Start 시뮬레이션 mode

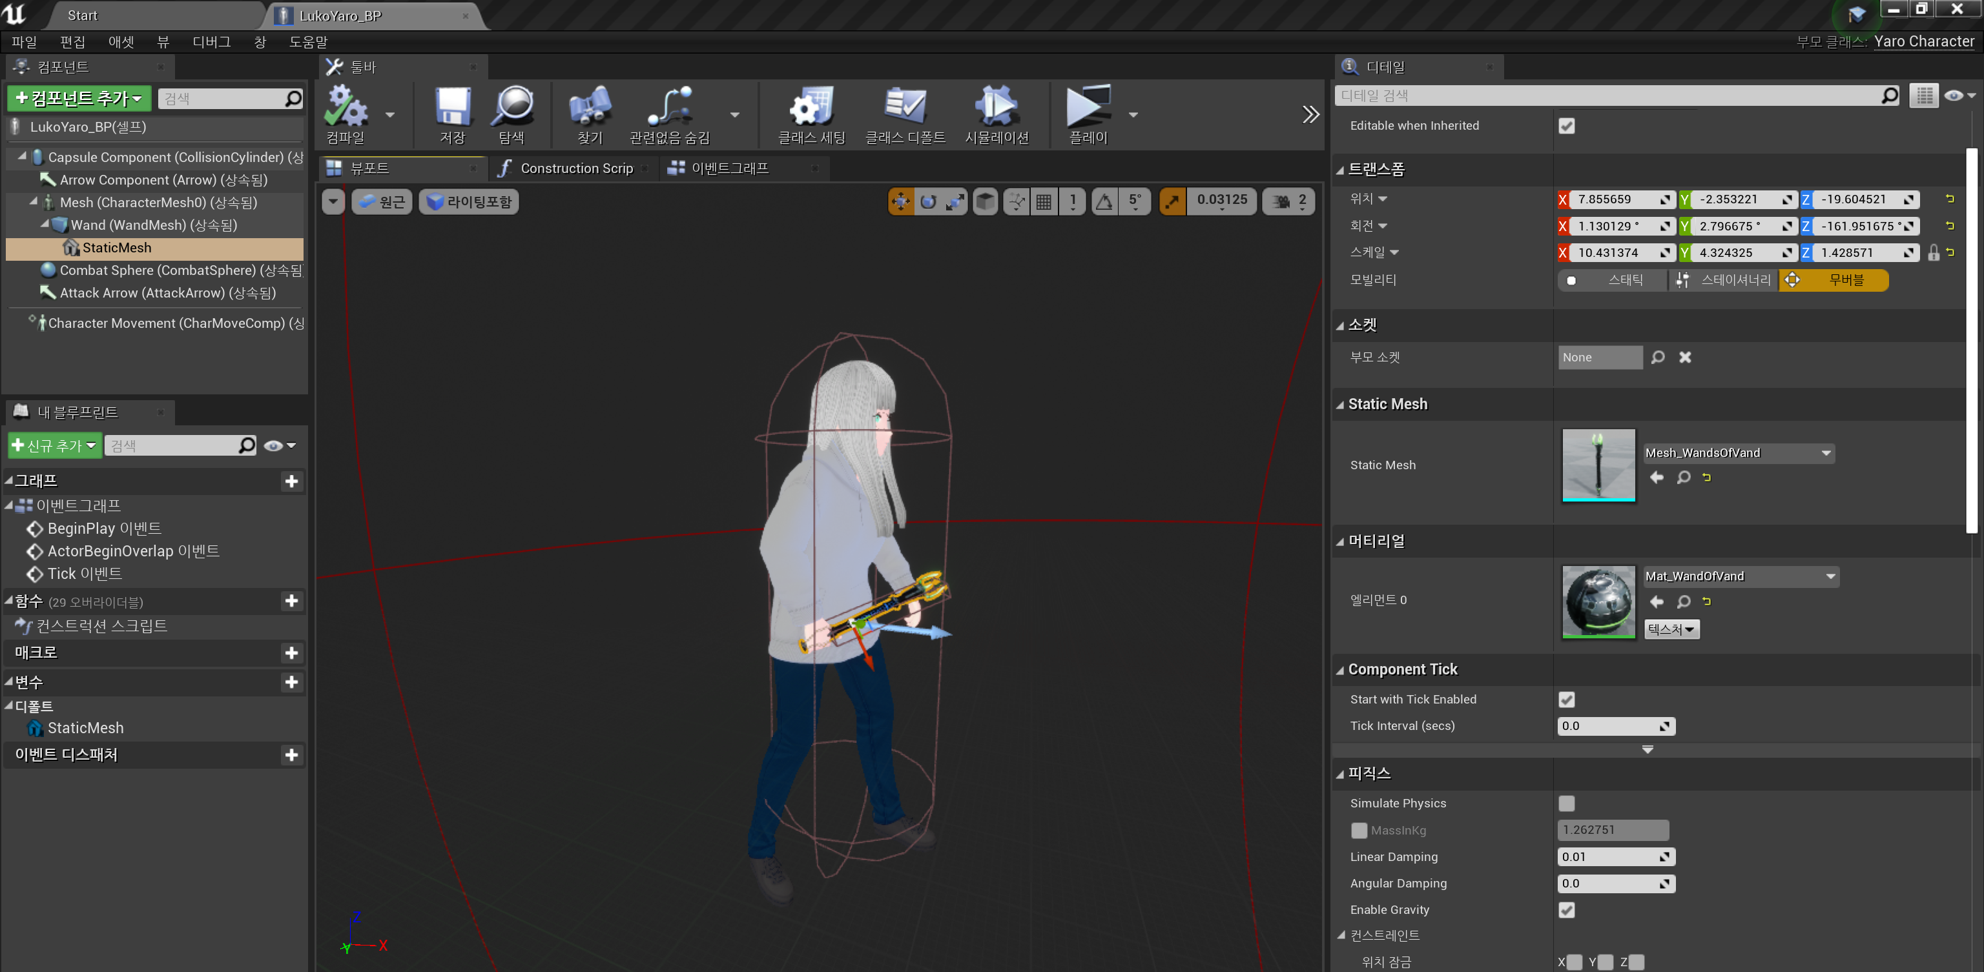pyautogui.click(x=997, y=114)
